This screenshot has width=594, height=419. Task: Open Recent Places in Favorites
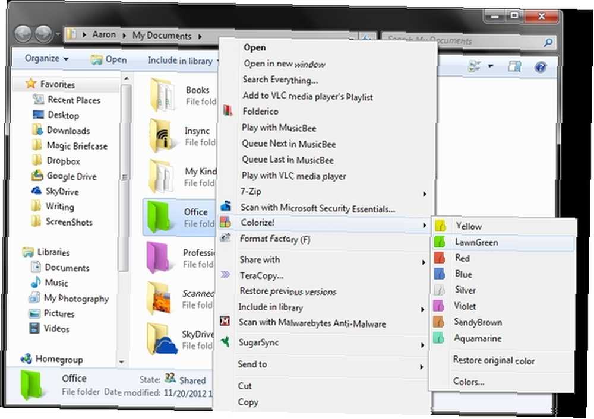click(74, 100)
